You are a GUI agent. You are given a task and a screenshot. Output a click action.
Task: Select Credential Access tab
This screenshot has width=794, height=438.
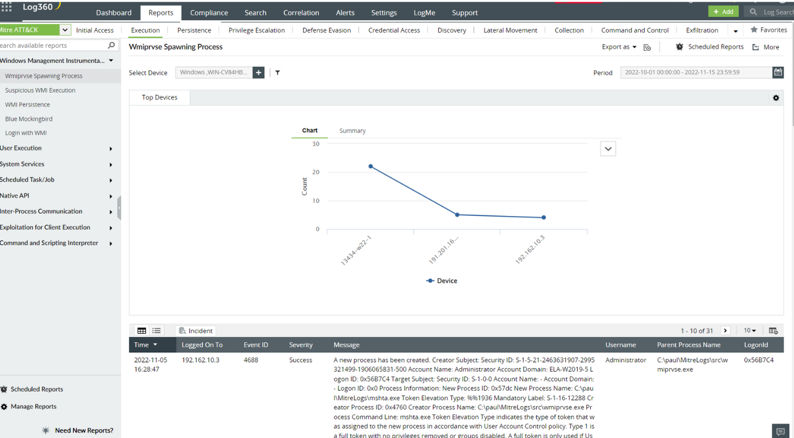tap(394, 30)
